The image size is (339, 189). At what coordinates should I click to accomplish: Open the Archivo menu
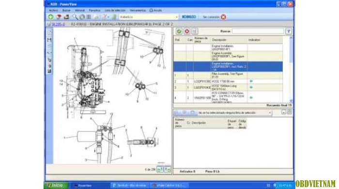point(53,10)
